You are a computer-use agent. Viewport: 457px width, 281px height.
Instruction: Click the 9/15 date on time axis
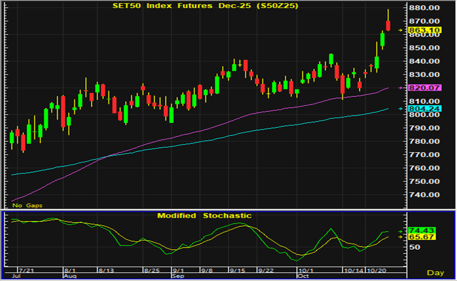237,271
